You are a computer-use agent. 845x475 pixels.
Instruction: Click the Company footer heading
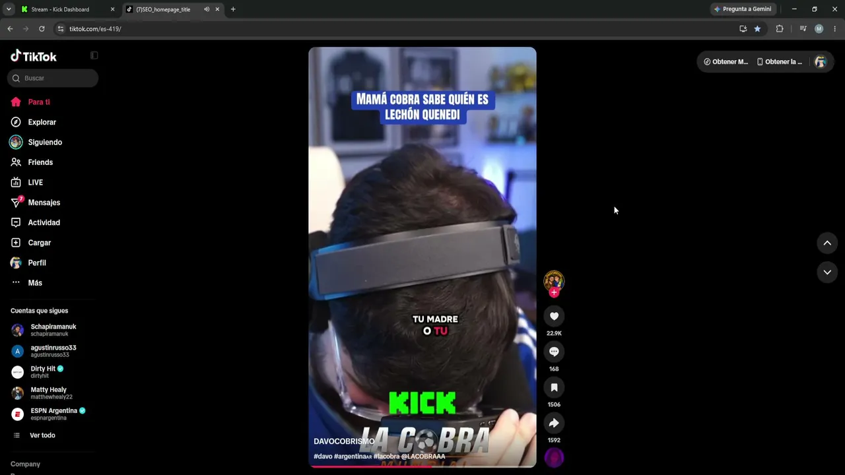click(25, 464)
